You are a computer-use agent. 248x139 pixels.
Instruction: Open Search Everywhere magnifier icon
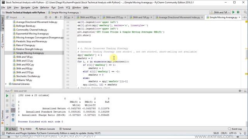(245, 12)
